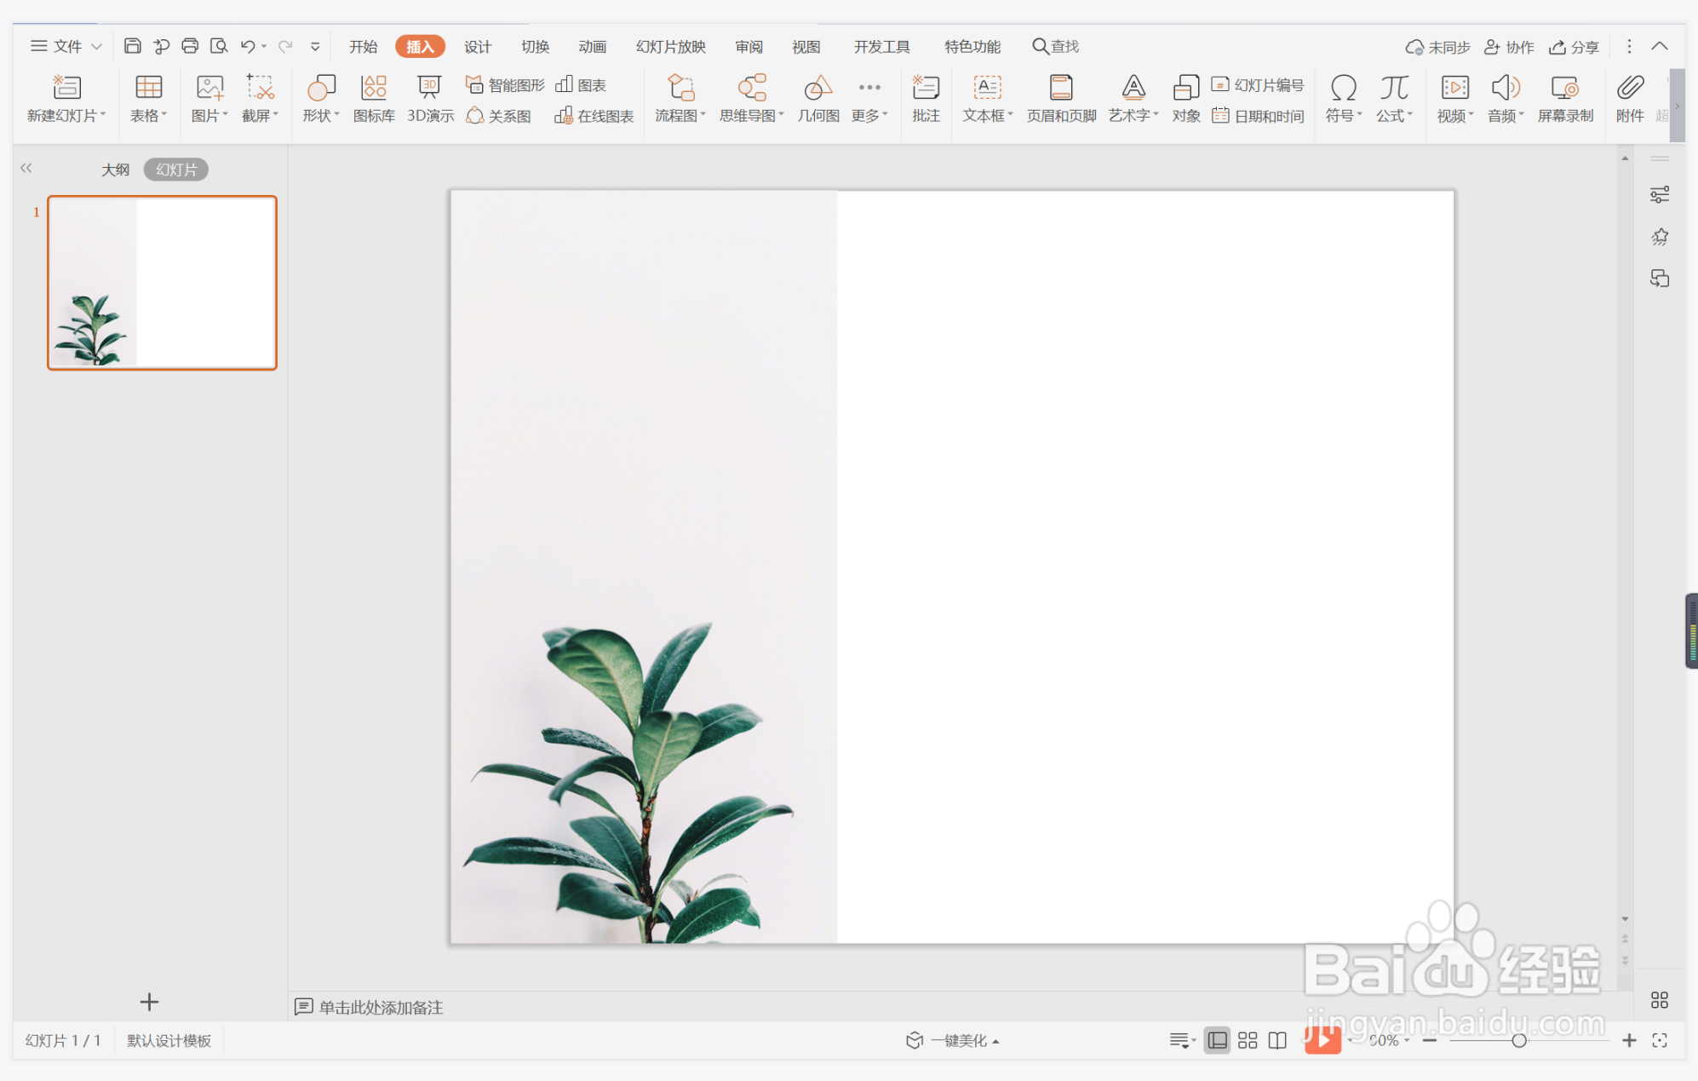Click the zoom in plus button

(1629, 1040)
